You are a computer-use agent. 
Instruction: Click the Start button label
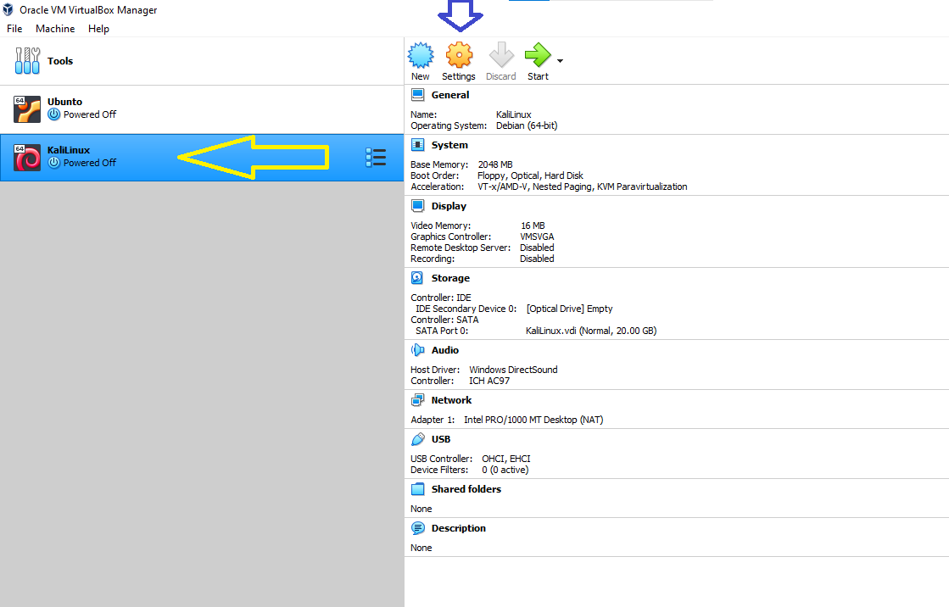(x=538, y=76)
